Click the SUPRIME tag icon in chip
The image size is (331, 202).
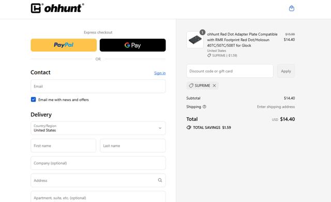(191, 86)
